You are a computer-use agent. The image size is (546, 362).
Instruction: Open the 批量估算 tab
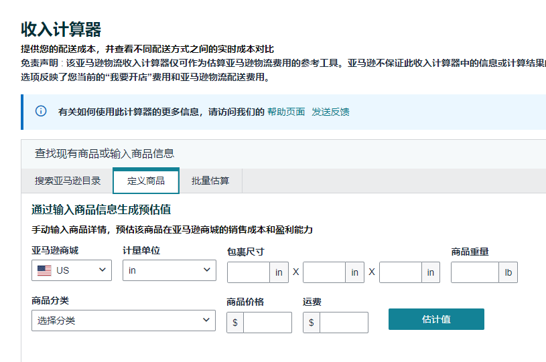[x=210, y=181]
